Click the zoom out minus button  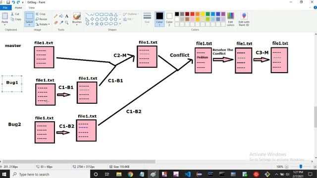pyautogui.click(x=286, y=167)
